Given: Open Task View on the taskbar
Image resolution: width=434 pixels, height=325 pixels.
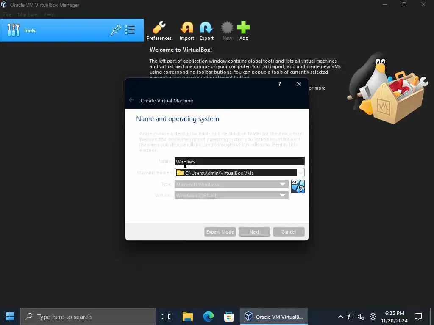Looking at the screenshot, I should [x=166, y=317].
